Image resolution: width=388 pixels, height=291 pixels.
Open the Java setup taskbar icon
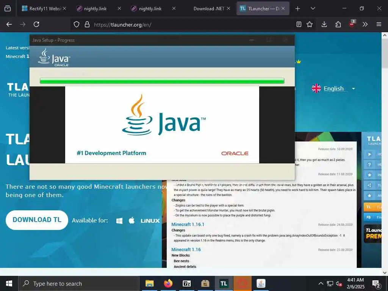coord(261,283)
